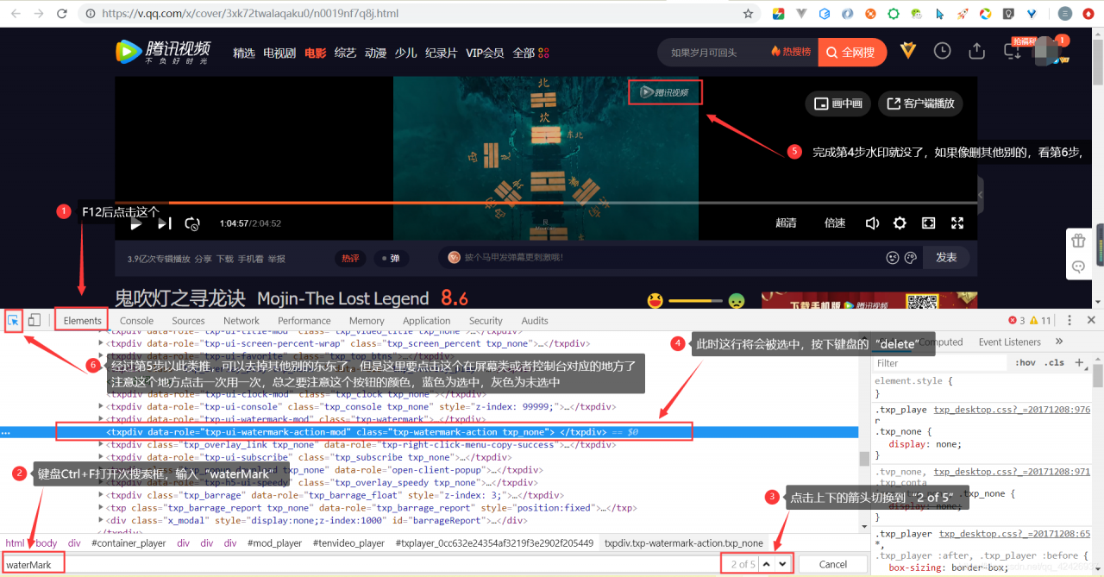
Task: Toggle the :hov element state button
Action: [1026, 363]
